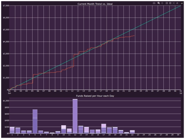Screen dimensions: 185x139
Task: Click the Zoom In plus icon
Action: [167, 3]
